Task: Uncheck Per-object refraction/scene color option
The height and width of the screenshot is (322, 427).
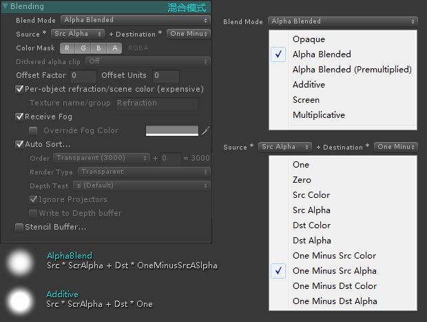Action: [19, 89]
